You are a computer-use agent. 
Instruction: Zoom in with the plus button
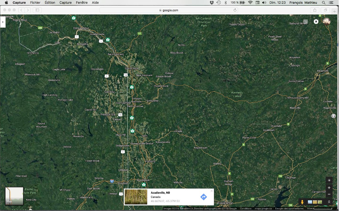click(x=329, y=188)
